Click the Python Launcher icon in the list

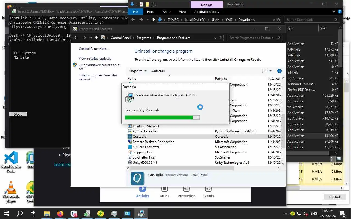coord(130,131)
